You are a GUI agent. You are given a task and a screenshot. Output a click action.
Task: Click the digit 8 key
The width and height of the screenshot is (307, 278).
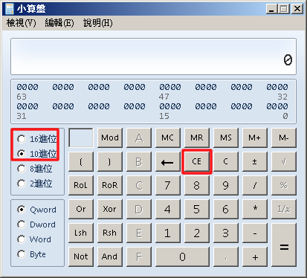[197, 185]
